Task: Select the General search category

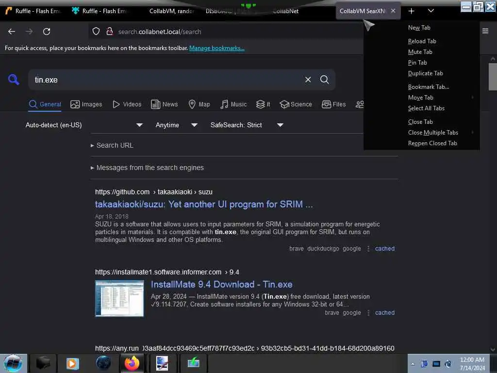Action: point(45,104)
